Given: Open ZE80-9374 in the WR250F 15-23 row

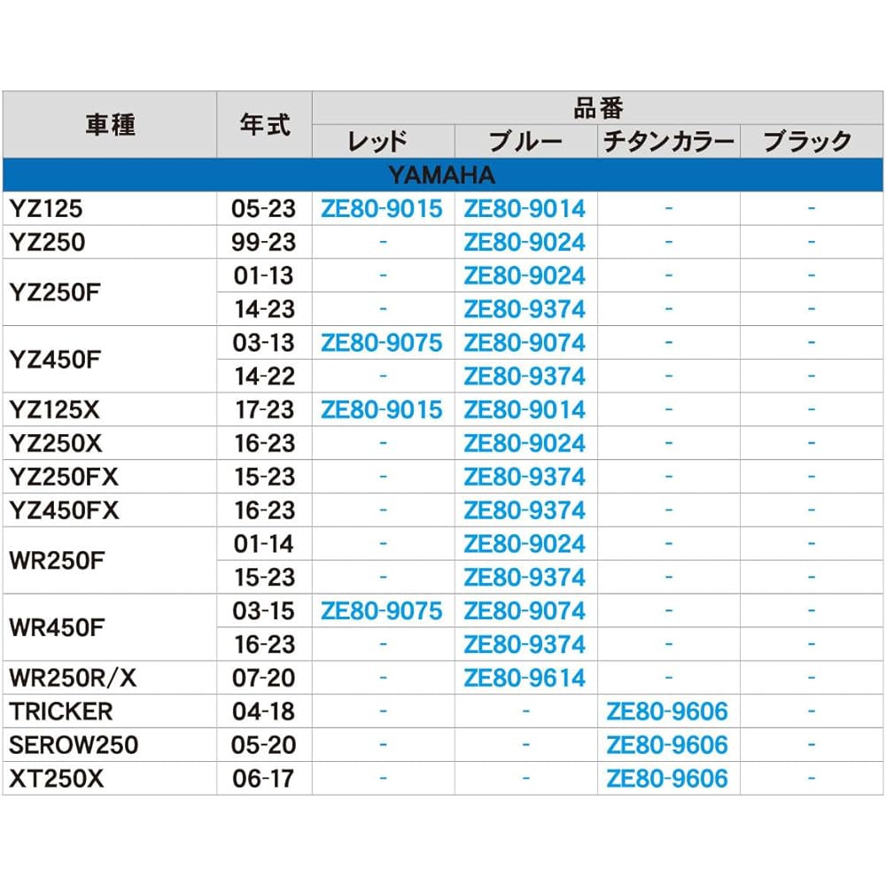Looking at the screenshot, I should [x=525, y=577].
